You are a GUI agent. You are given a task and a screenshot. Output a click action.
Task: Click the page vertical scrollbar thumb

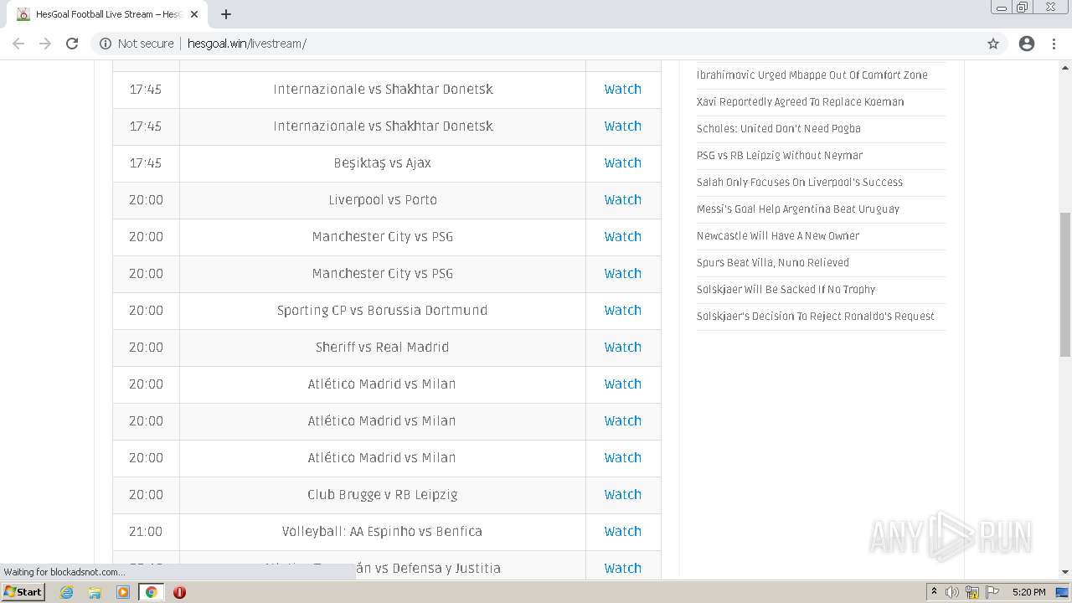(x=1065, y=285)
